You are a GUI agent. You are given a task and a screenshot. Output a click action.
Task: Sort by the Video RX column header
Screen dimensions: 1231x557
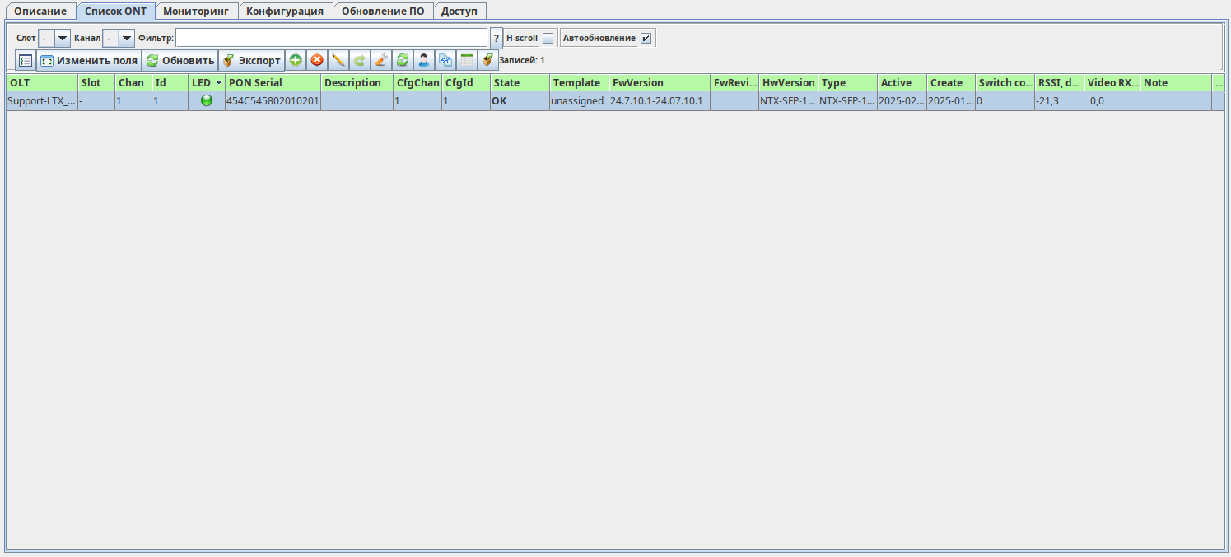pyautogui.click(x=1112, y=82)
